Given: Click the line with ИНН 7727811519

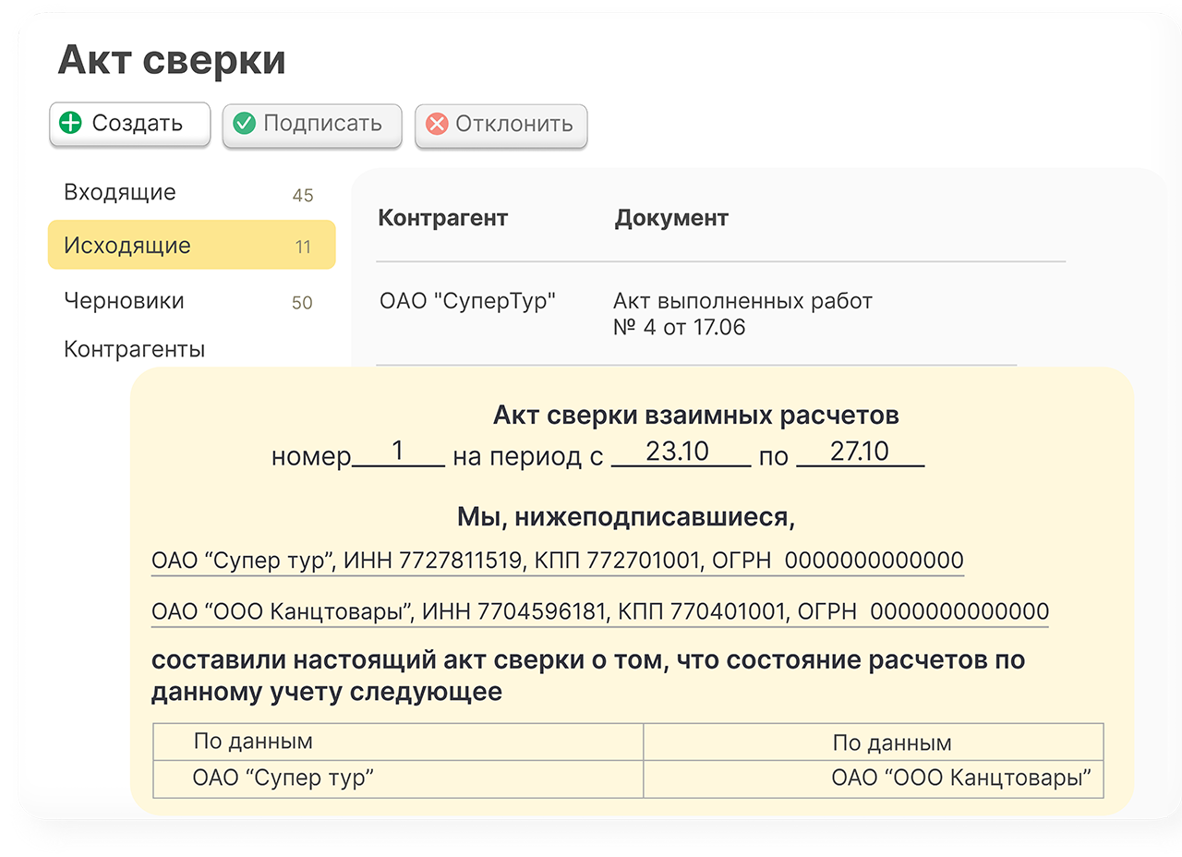Looking at the screenshot, I should tap(558, 561).
